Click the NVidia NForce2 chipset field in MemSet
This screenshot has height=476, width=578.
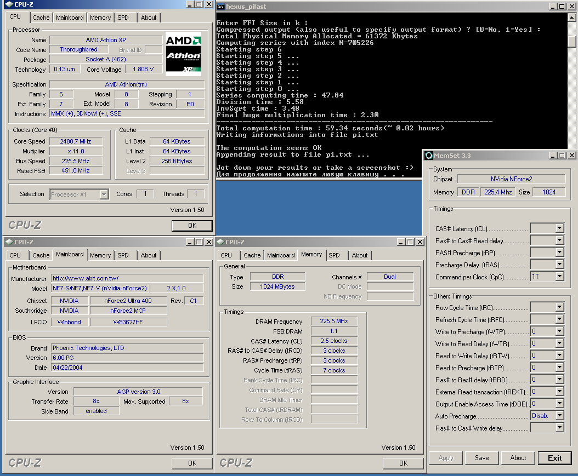(x=511, y=179)
